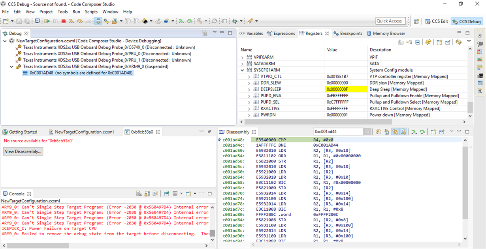This screenshot has height=249, width=486.
Task: Toggle Show Source in the Disassembly toolbar
Action: [403, 132]
